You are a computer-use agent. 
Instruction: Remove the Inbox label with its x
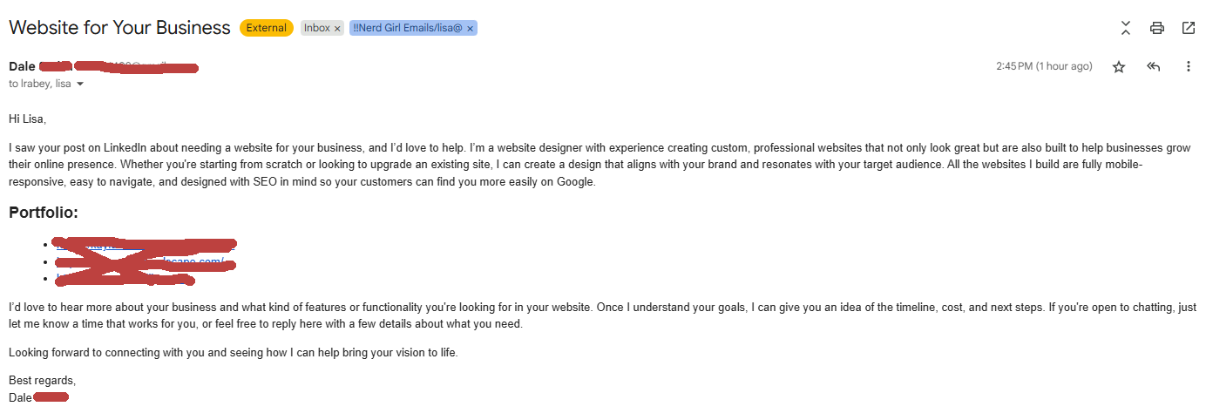337,29
